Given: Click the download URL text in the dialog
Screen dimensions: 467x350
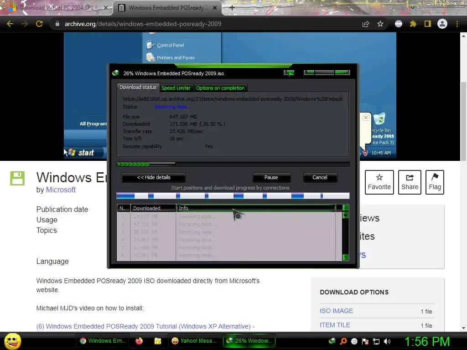Looking at the screenshot, I should [x=233, y=99].
